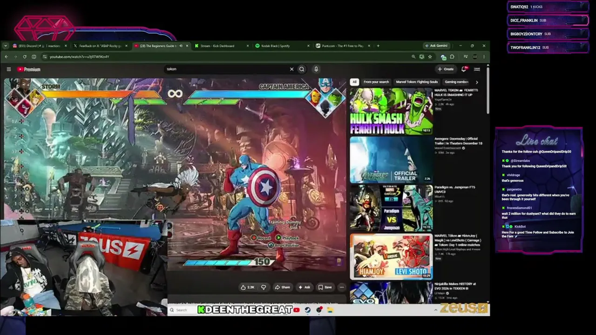The image size is (596, 335).
Task: Reload the YouTube page
Action: click(25, 57)
